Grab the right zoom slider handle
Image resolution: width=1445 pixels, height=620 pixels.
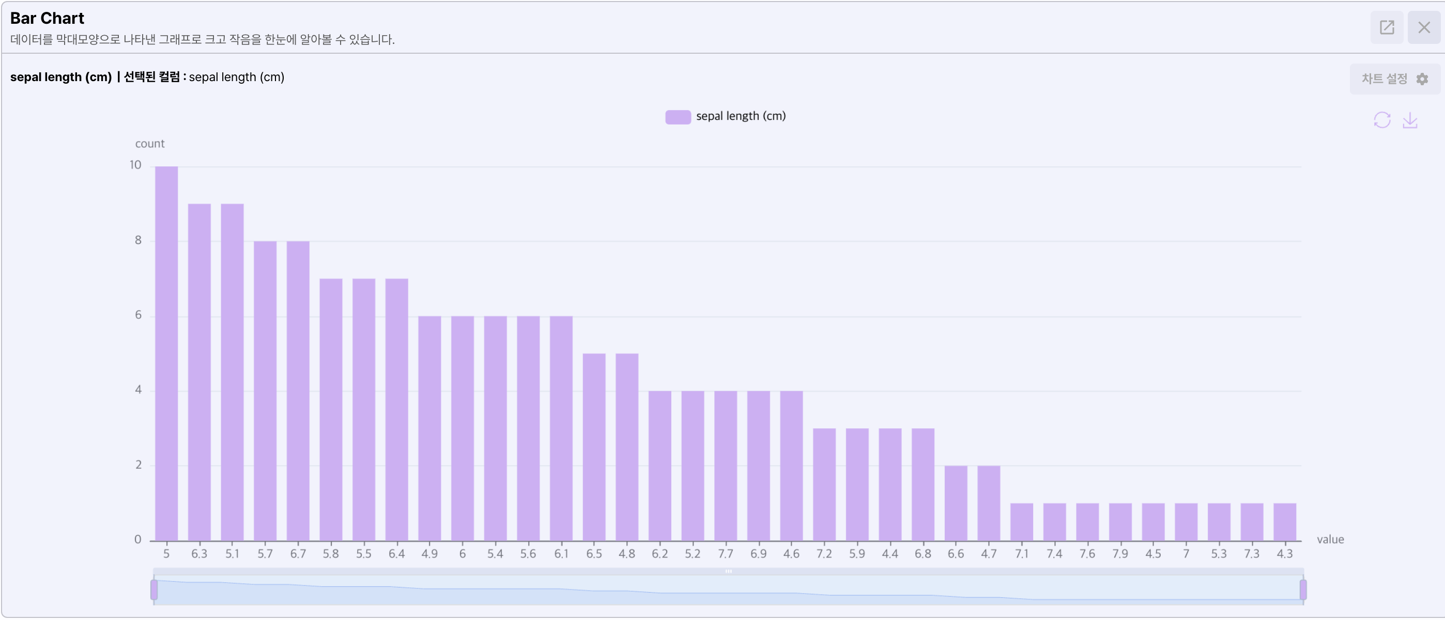tap(1303, 590)
